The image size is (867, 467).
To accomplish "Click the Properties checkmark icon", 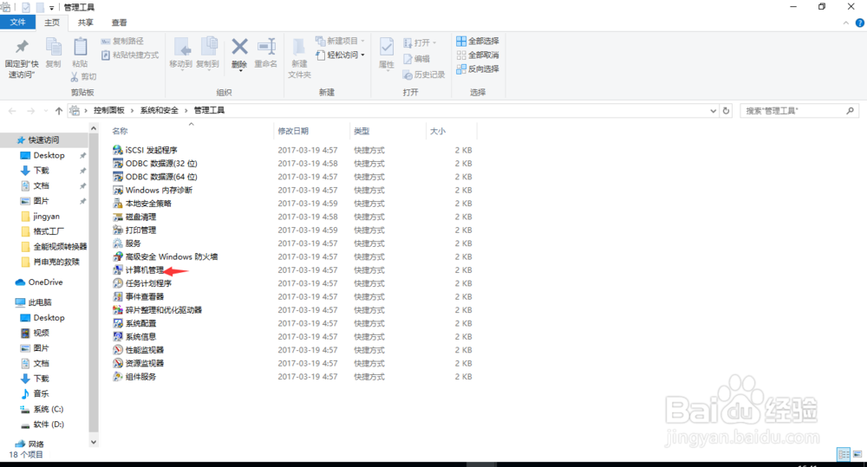I will click(x=387, y=47).
